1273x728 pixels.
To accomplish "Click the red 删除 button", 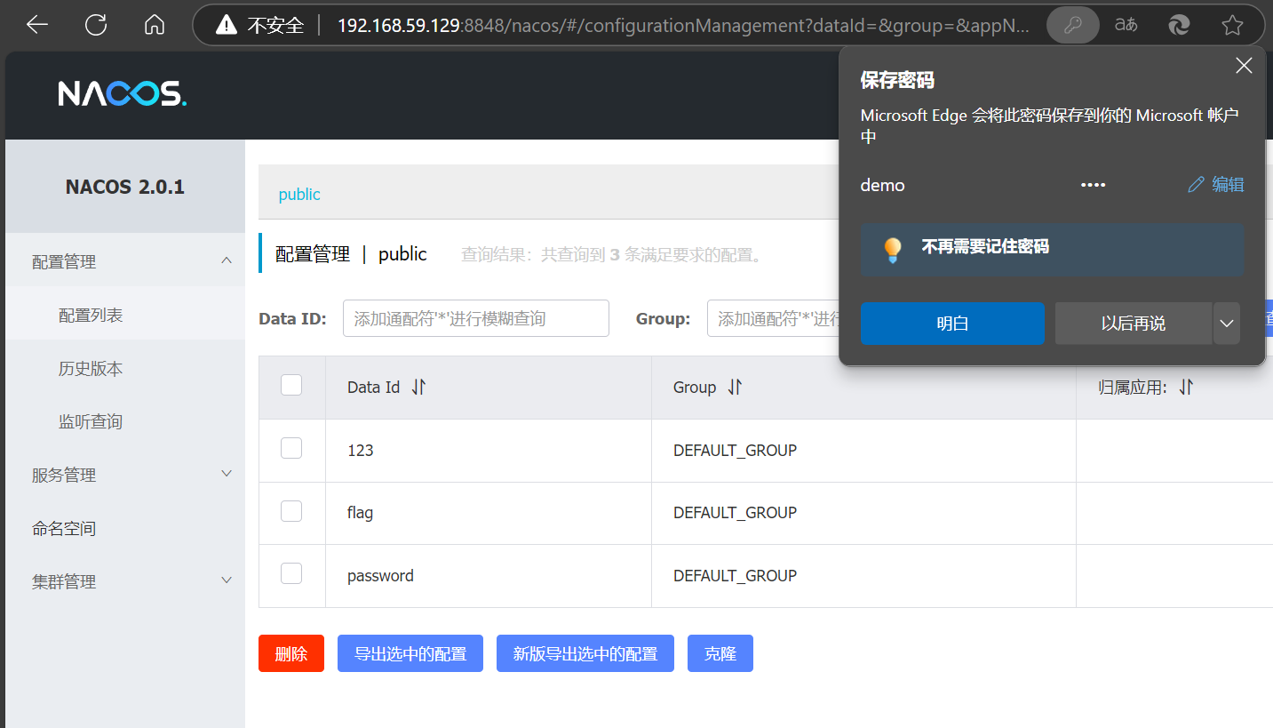I will (291, 653).
